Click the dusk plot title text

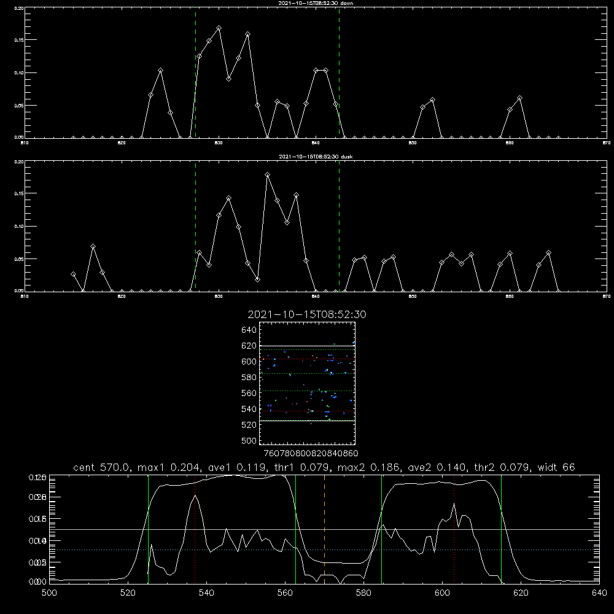pyautogui.click(x=316, y=157)
